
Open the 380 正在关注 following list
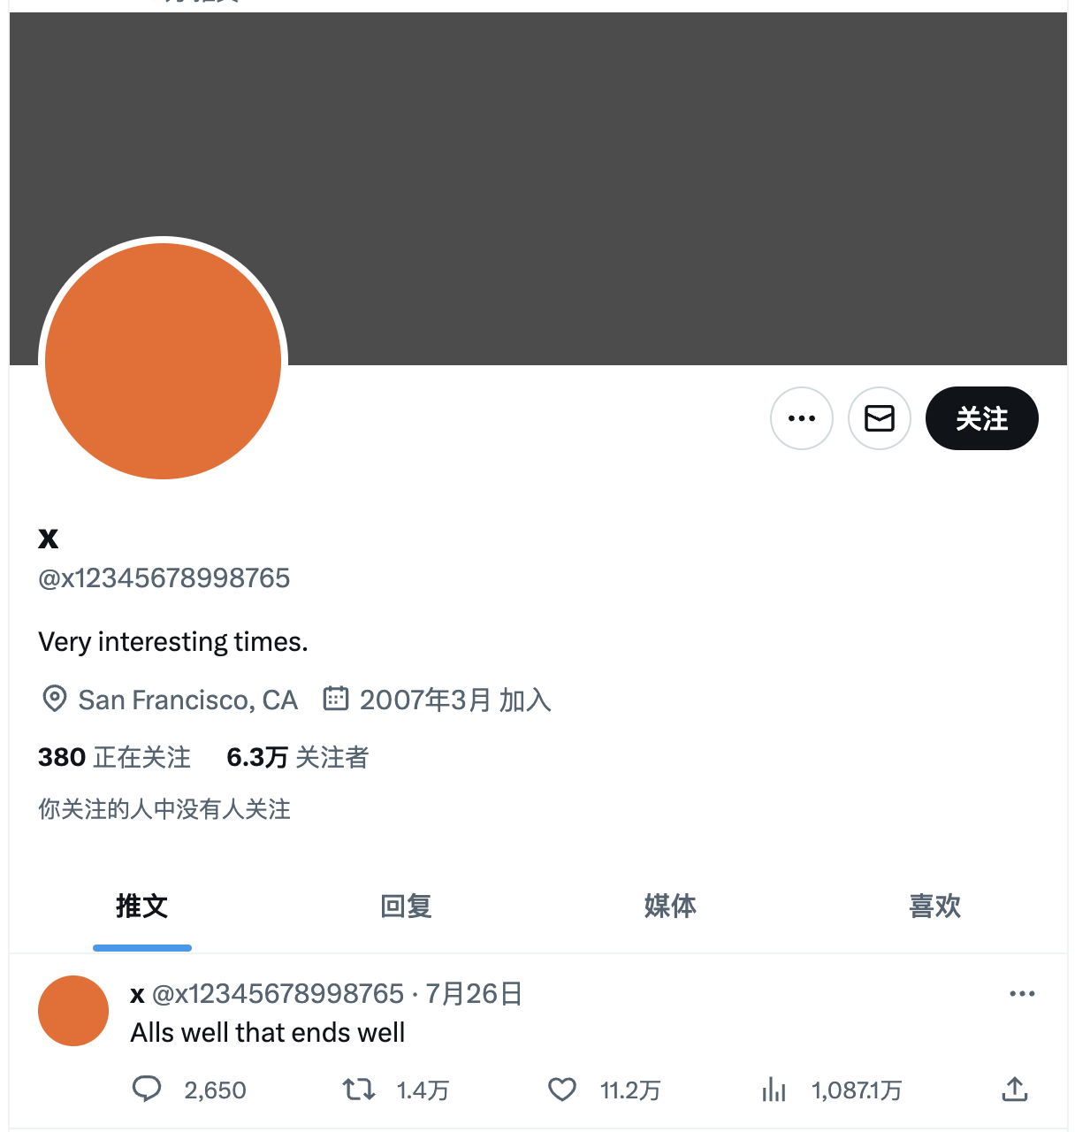click(x=114, y=757)
